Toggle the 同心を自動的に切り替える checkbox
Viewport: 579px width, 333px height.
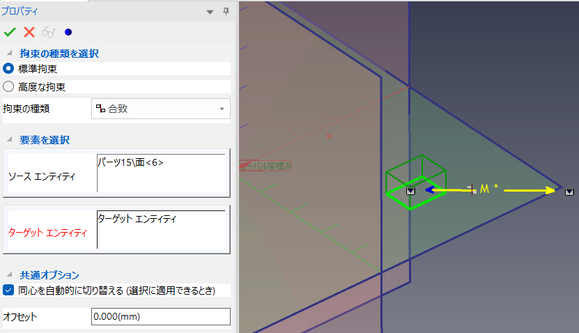[x=8, y=290]
